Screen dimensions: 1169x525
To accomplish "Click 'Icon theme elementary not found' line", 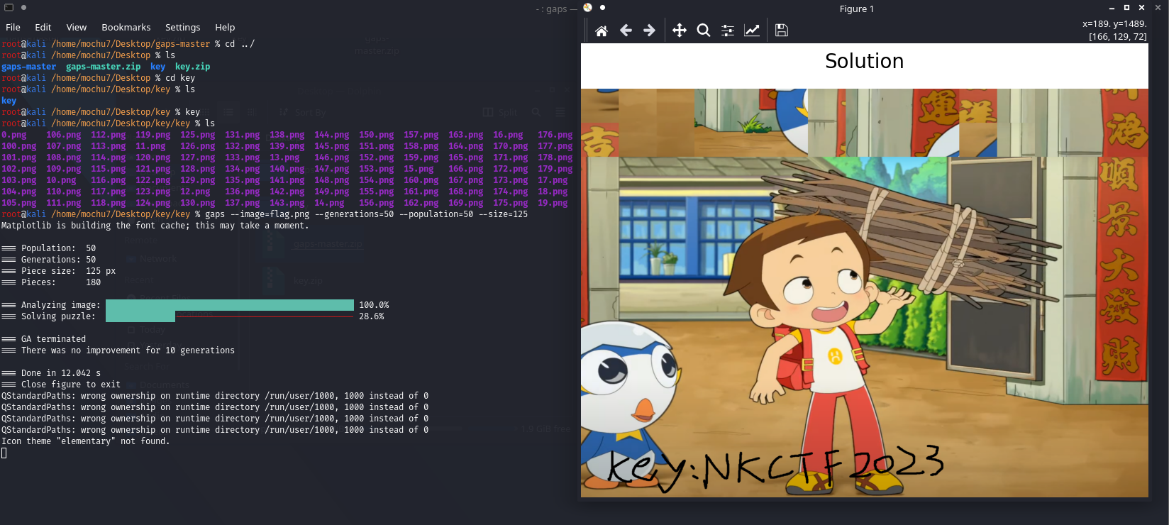I will click(x=86, y=441).
